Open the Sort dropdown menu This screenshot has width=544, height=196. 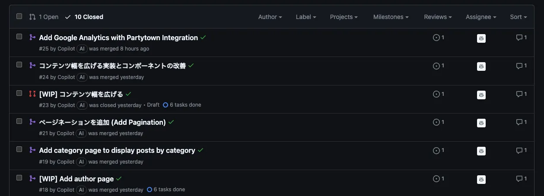point(518,17)
